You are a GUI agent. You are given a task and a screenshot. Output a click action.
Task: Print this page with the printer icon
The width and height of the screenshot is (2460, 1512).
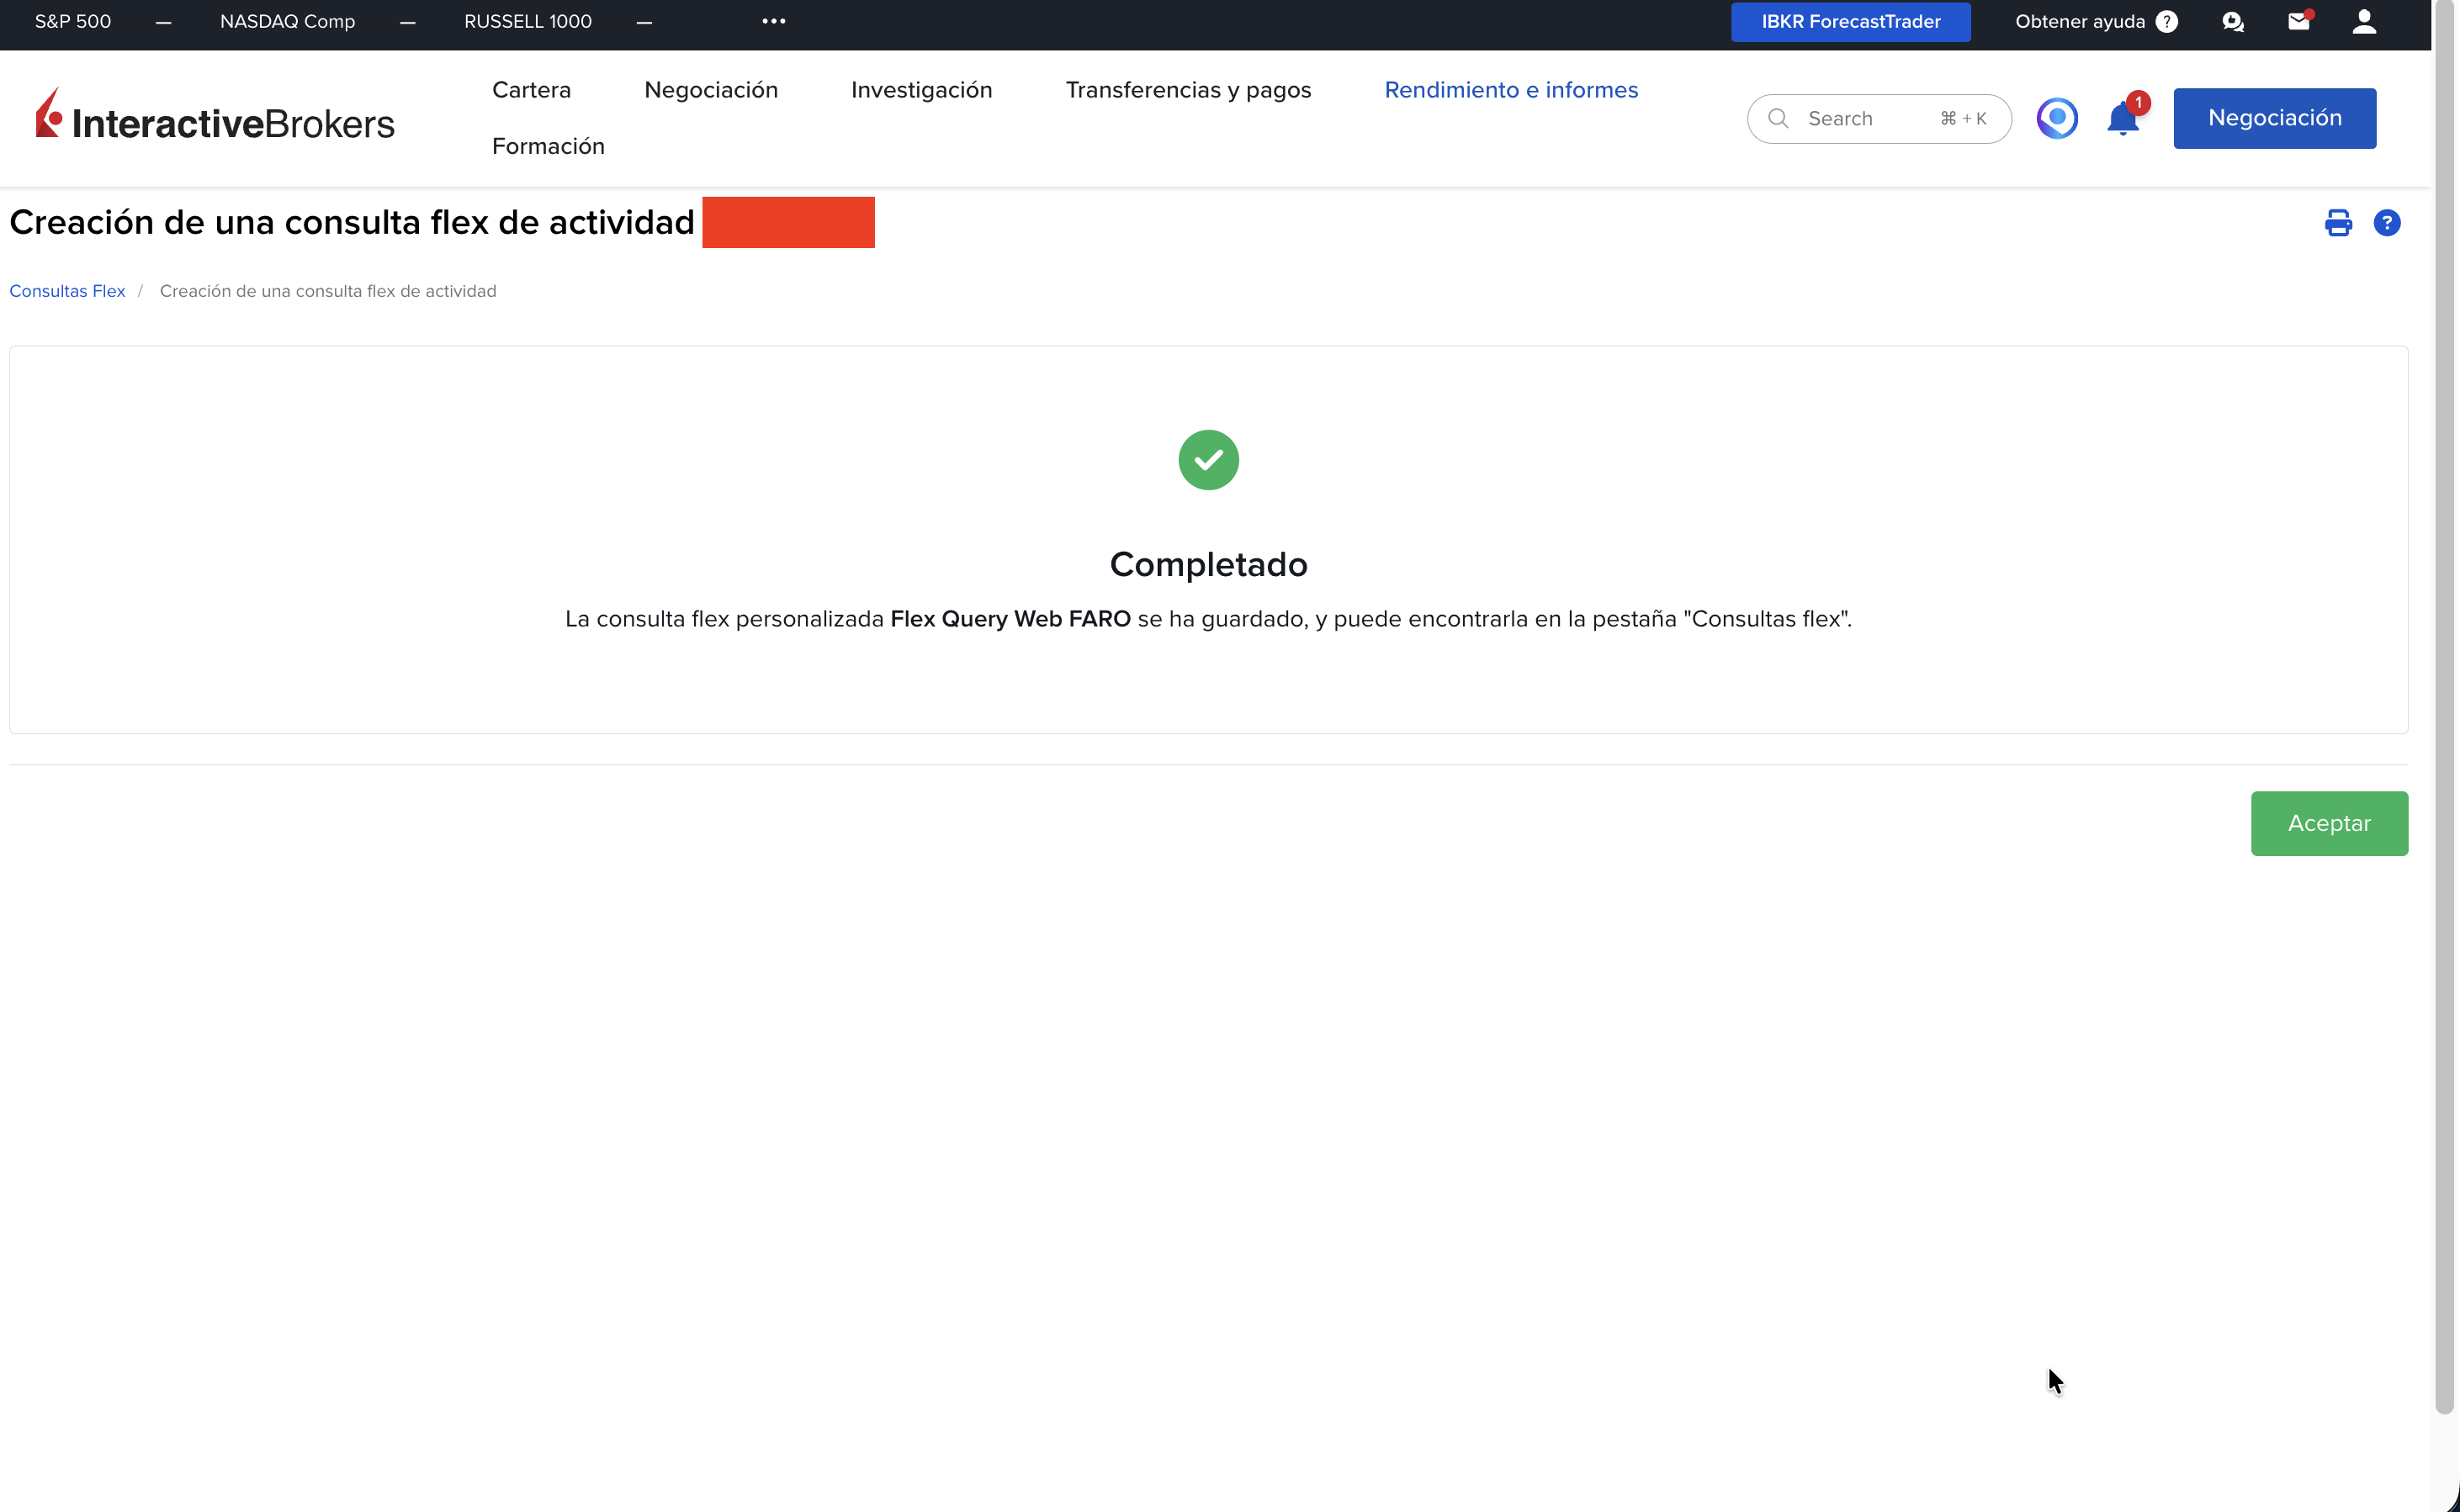point(2338,222)
